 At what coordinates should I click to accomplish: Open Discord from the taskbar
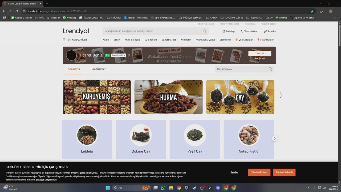[x=218, y=188]
